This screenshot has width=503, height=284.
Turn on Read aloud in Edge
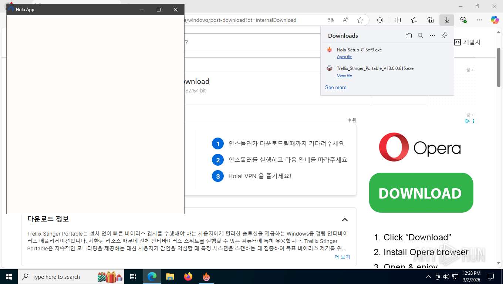click(x=345, y=20)
